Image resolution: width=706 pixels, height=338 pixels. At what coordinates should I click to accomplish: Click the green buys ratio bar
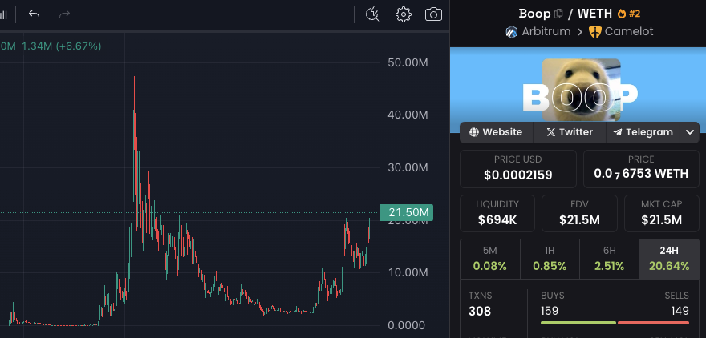[578, 323]
